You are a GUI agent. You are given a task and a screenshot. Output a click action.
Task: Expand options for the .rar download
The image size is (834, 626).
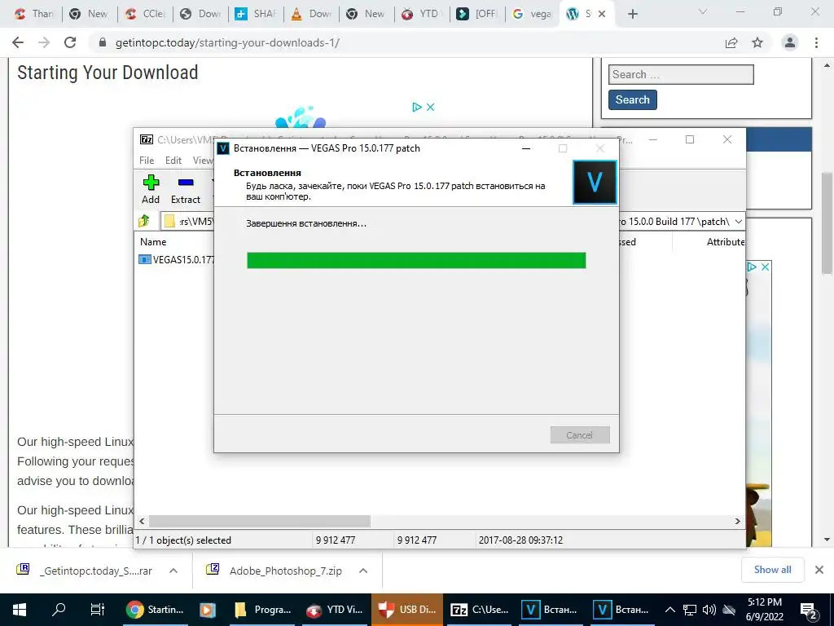[x=173, y=571]
